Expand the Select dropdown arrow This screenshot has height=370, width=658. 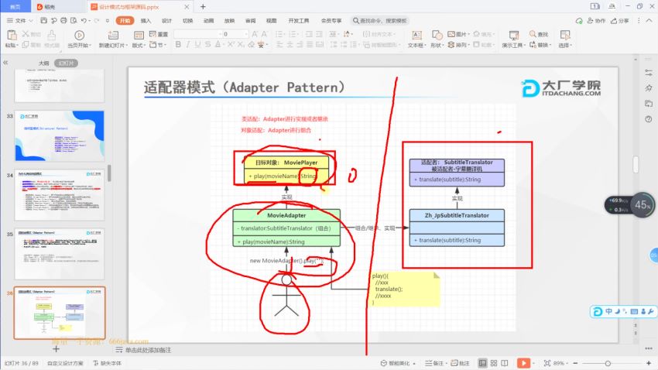(x=571, y=46)
